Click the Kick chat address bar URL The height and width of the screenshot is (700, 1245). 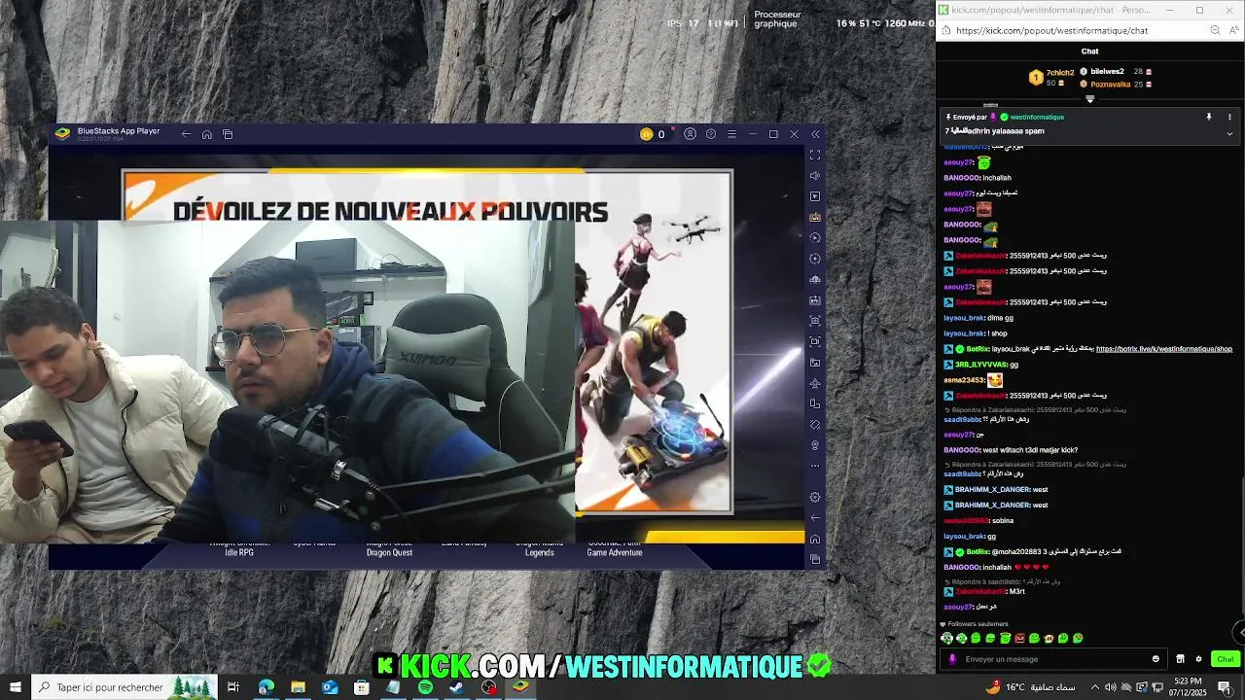pyautogui.click(x=1051, y=30)
